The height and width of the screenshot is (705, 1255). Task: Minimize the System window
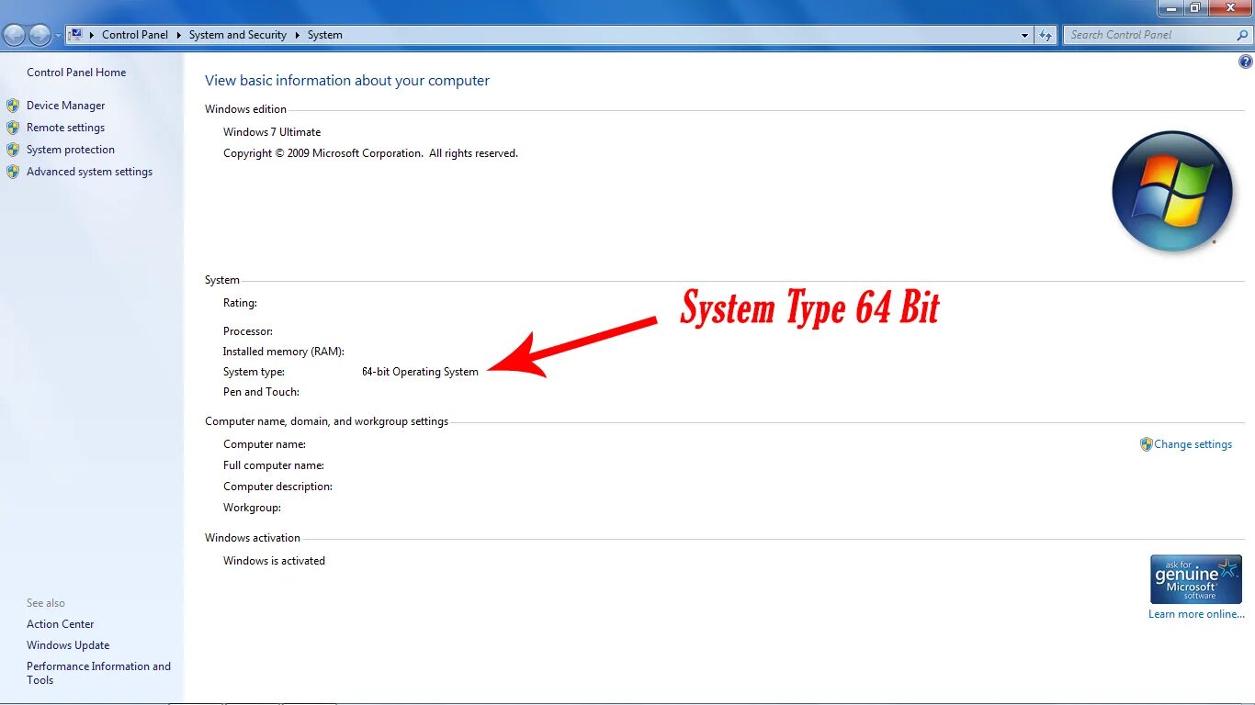click(x=1170, y=7)
